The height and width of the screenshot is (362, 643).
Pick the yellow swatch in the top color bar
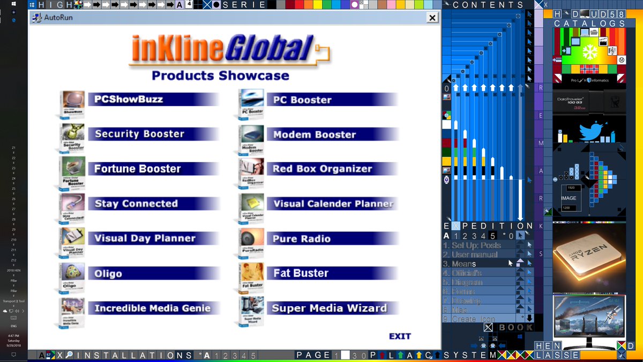click(318, 4)
